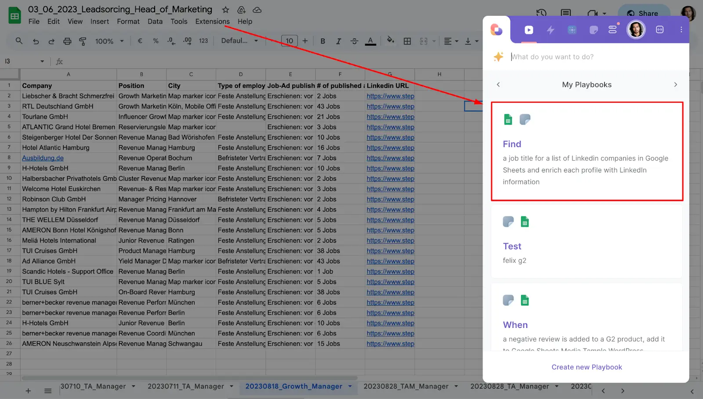Open the Find job title playbook
Image resolution: width=703 pixels, height=399 pixels.
[x=587, y=151]
